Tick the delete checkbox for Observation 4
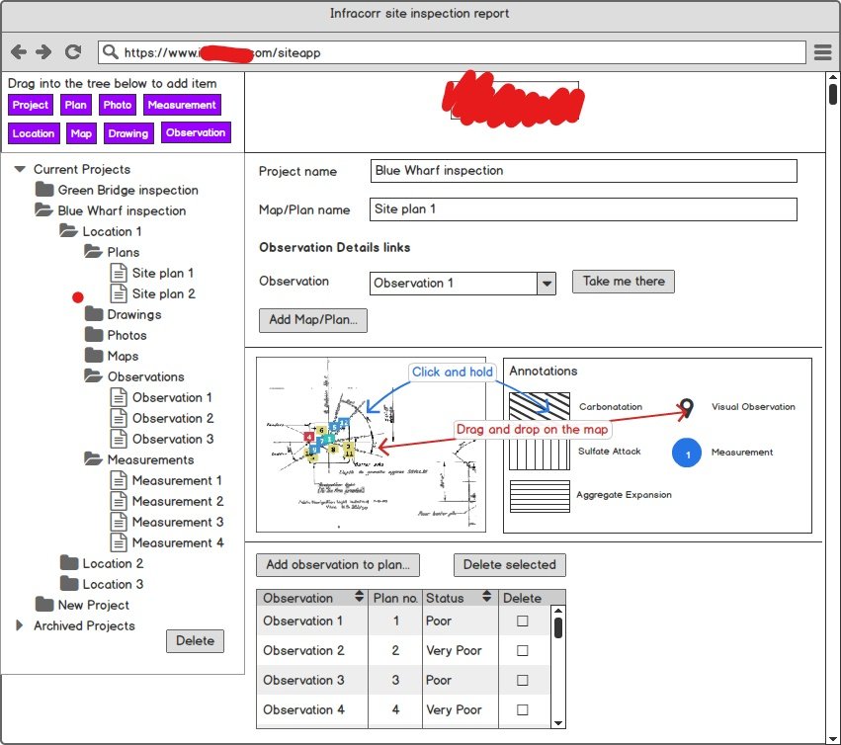This screenshot has height=745, width=841. point(523,709)
